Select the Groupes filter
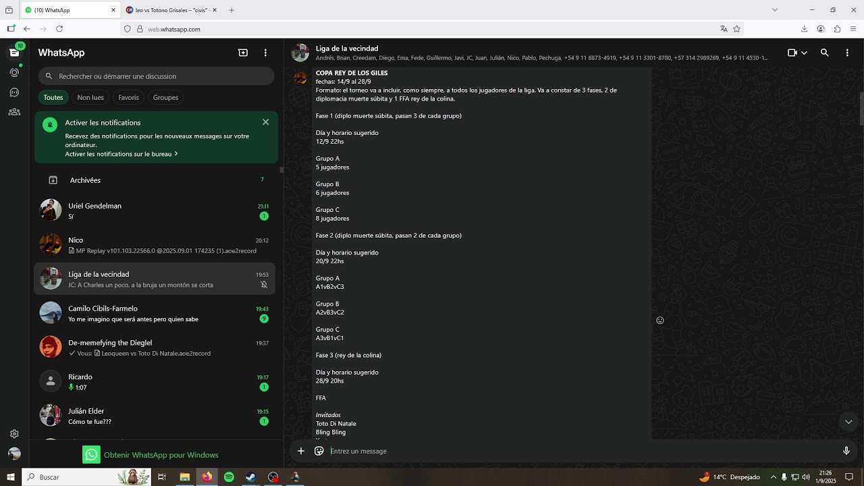 click(165, 97)
